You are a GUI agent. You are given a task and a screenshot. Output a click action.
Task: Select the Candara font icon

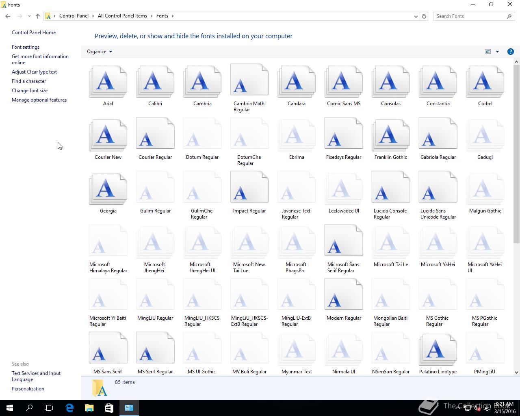(x=296, y=81)
